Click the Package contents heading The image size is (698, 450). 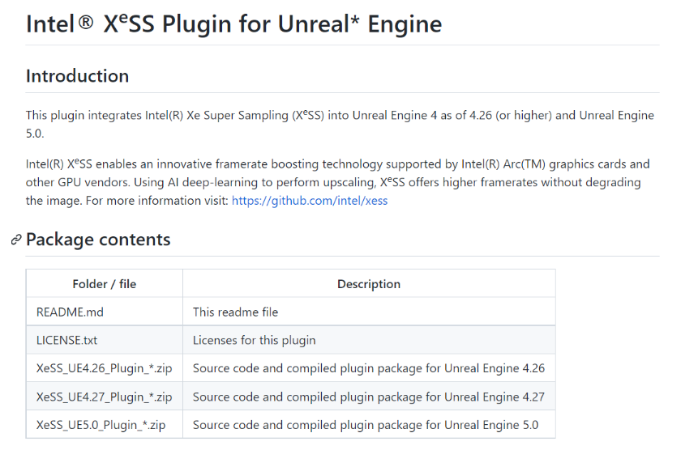[98, 240]
